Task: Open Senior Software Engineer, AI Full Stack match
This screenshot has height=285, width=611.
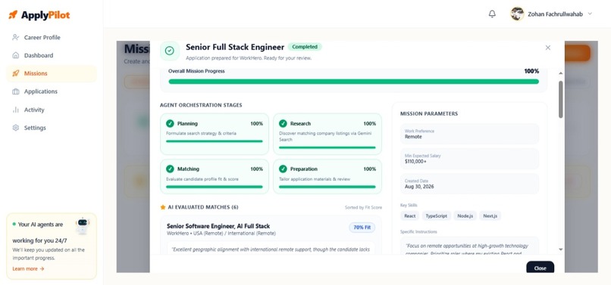Action: (x=218, y=226)
